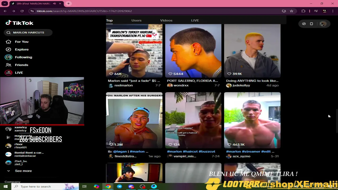Open Google Chrome on the taskbar

coord(108,187)
